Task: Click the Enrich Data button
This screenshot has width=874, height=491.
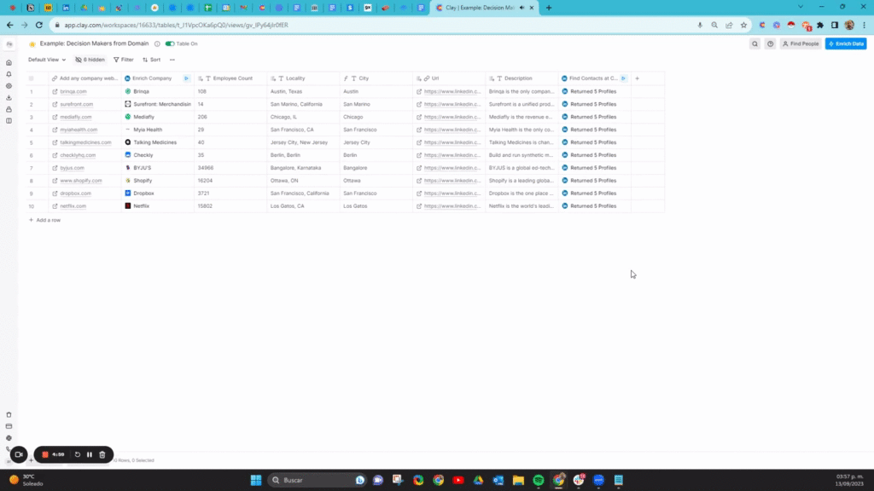Action: point(845,43)
